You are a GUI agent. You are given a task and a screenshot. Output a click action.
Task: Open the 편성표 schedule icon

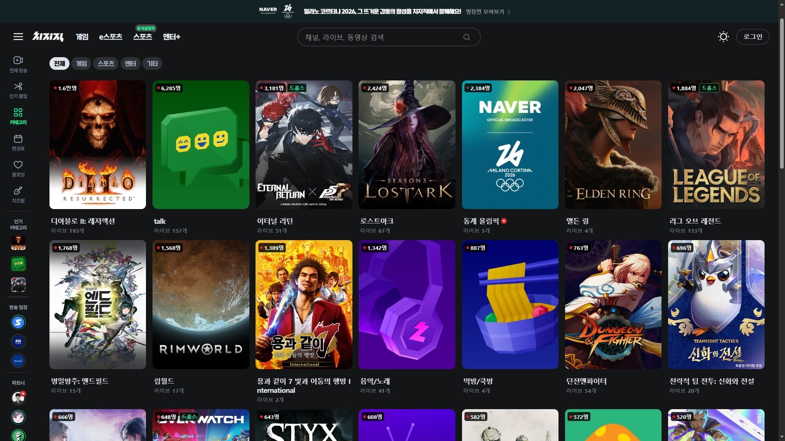18,139
